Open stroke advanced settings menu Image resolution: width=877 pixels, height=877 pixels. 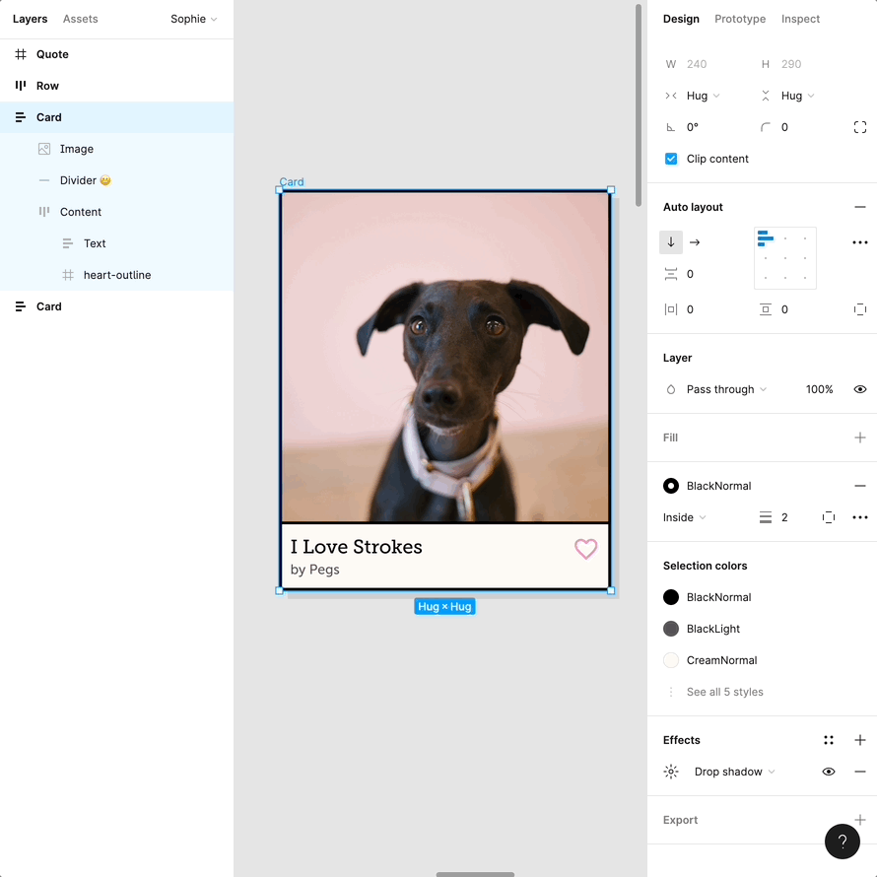click(x=860, y=517)
